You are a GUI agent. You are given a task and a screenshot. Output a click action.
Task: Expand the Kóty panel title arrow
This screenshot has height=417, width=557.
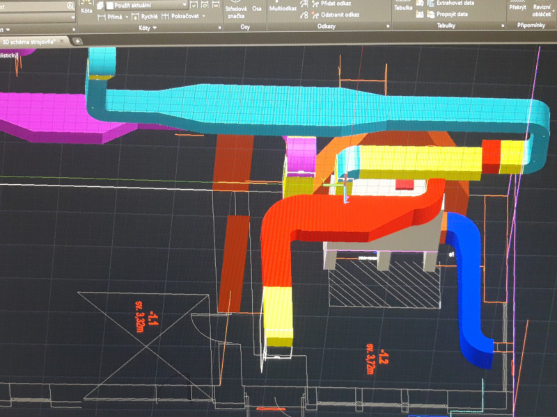[x=155, y=28]
